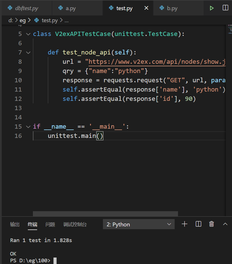Maximize the panel with the chevron icon
This screenshot has width=232, height=264.
click(x=225, y=224)
